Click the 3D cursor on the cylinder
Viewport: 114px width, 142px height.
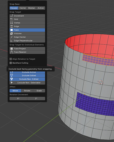(101, 82)
